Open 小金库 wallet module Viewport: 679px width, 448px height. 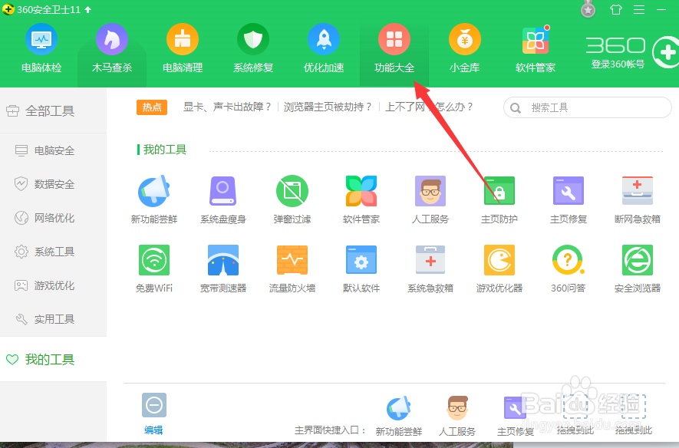tap(465, 48)
